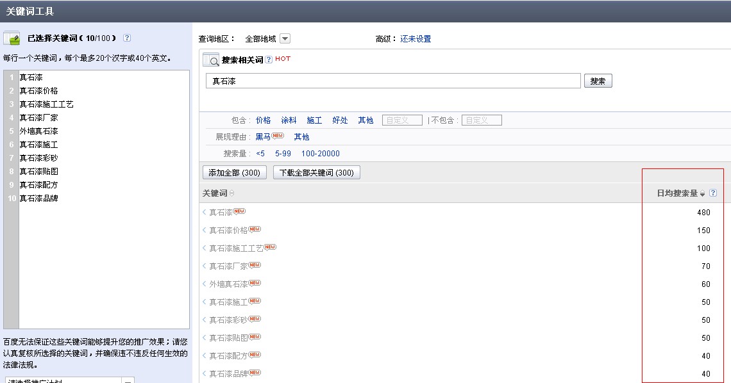Click the sort icon beside 关键词 header

232,193
